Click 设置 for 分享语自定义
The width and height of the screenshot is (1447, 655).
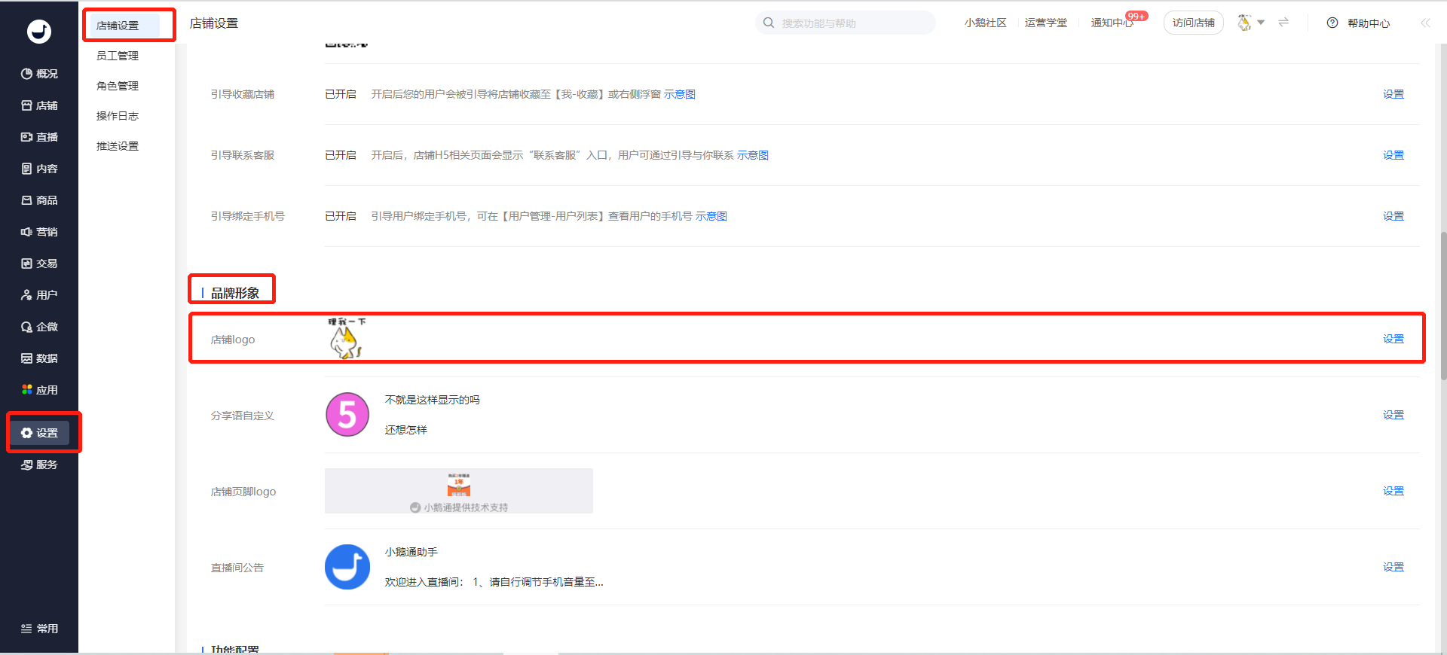[1393, 415]
